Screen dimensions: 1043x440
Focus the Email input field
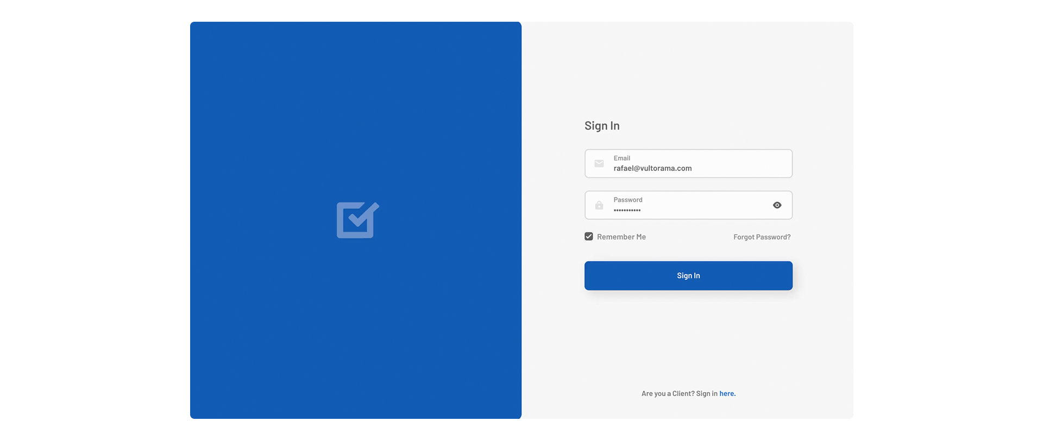[x=688, y=163]
